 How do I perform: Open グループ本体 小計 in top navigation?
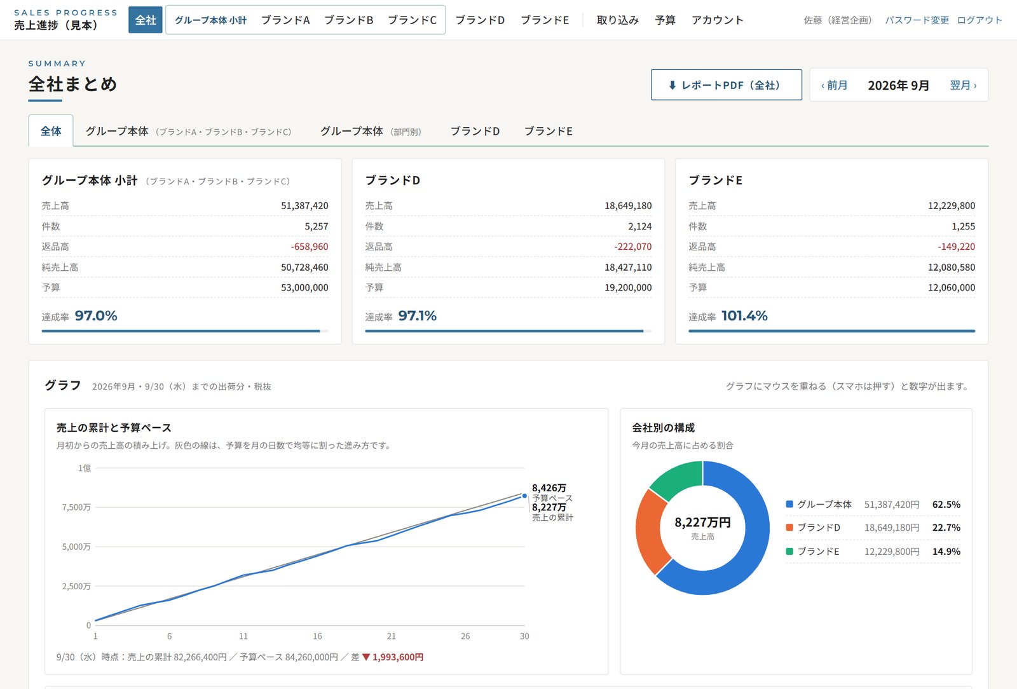click(x=210, y=20)
